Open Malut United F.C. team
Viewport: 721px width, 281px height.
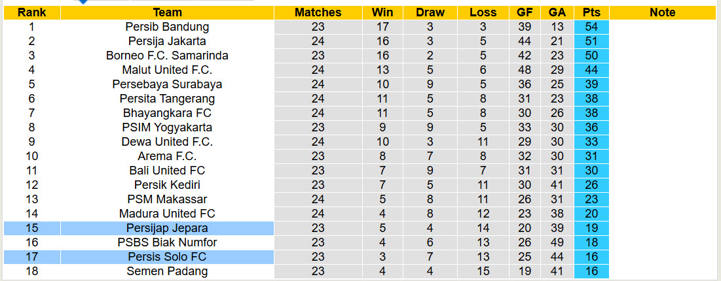pyautogui.click(x=167, y=70)
